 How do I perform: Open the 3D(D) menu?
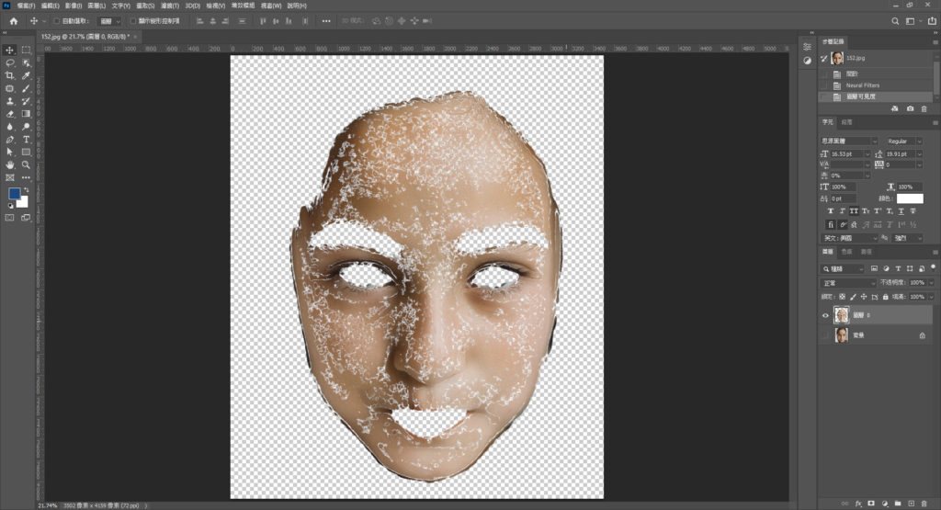tap(191, 6)
